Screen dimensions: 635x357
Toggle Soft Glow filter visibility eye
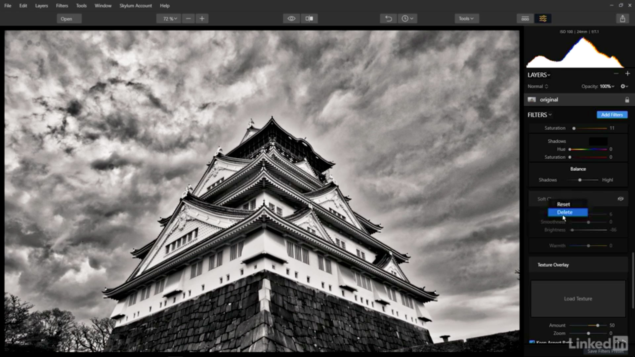click(621, 199)
